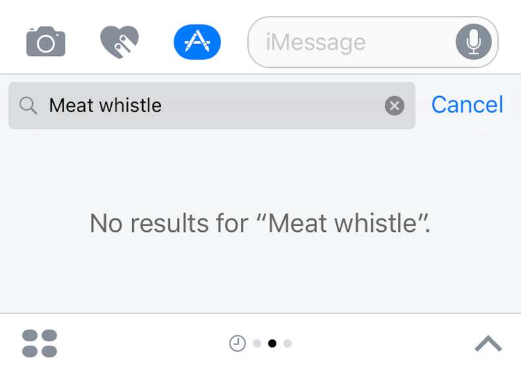Place cursor after "whistle" in search field

point(163,105)
